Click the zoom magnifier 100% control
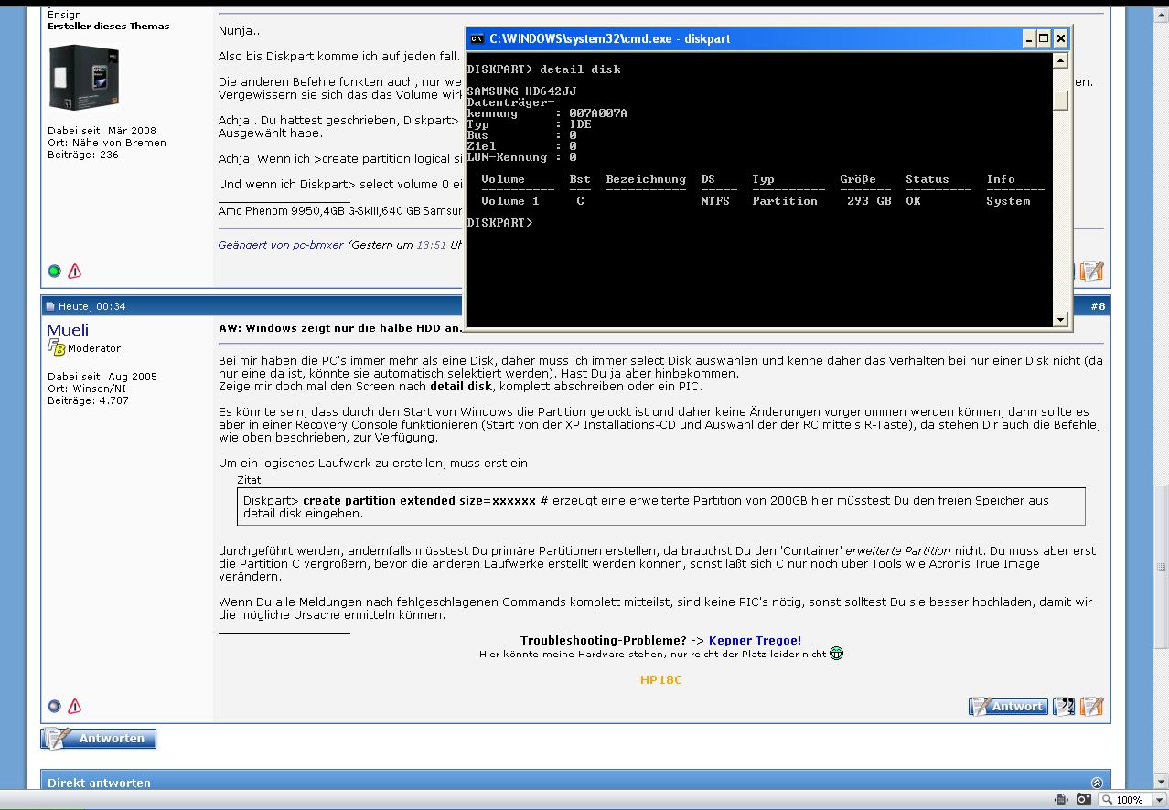The width and height of the screenshot is (1169, 810). (1123, 800)
